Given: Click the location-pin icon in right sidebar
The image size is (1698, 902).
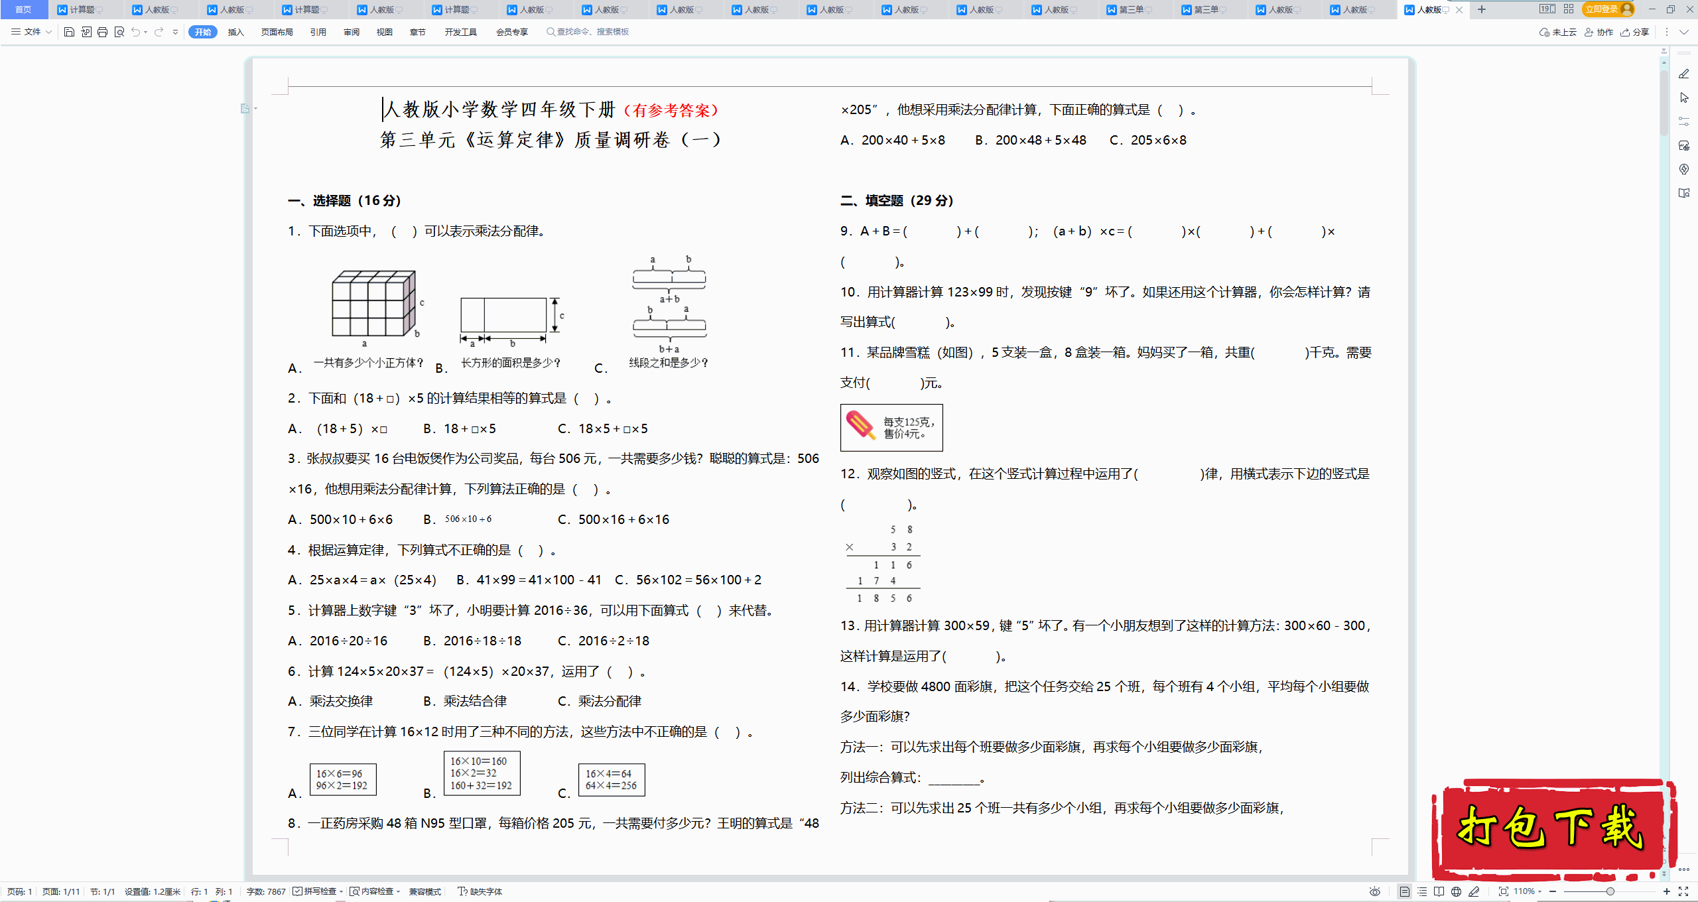Looking at the screenshot, I should (x=1684, y=169).
